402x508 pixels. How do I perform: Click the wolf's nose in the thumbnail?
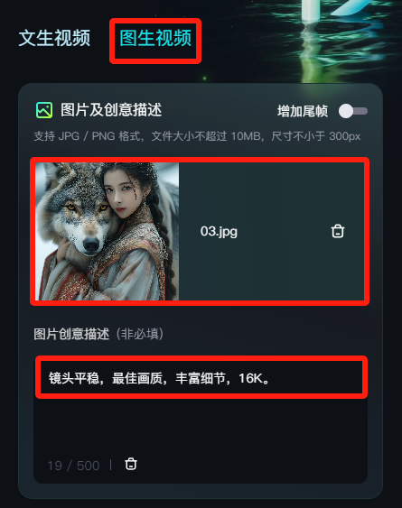click(x=91, y=244)
